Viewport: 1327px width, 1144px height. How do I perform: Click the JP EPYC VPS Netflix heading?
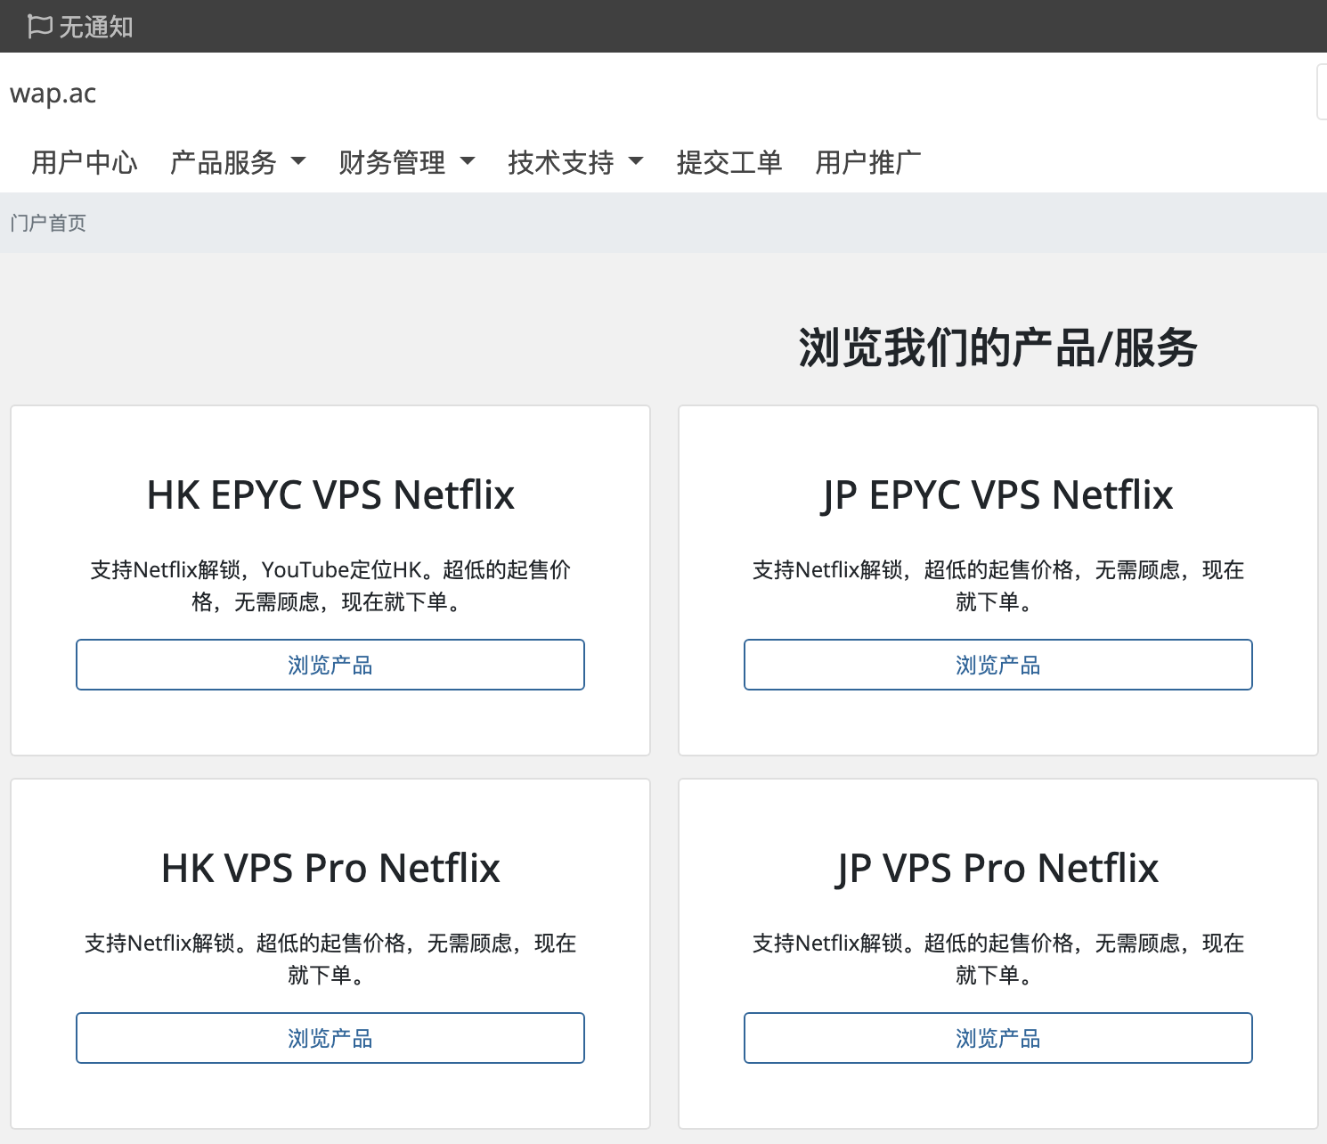pyautogui.click(x=998, y=495)
